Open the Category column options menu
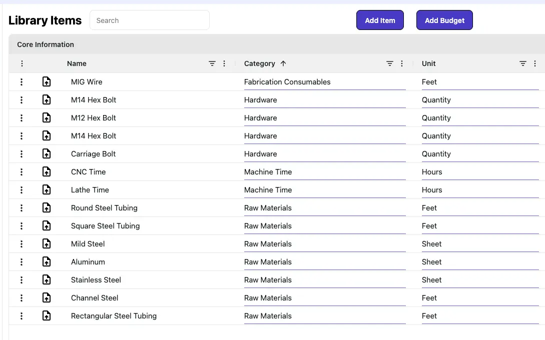Image resolution: width=545 pixels, height=340 pixels. 402,63
